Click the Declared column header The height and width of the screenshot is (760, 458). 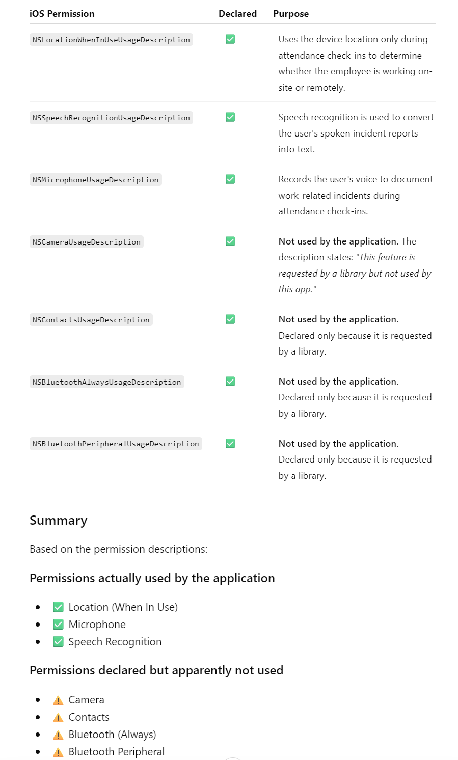tap(237, 14)
